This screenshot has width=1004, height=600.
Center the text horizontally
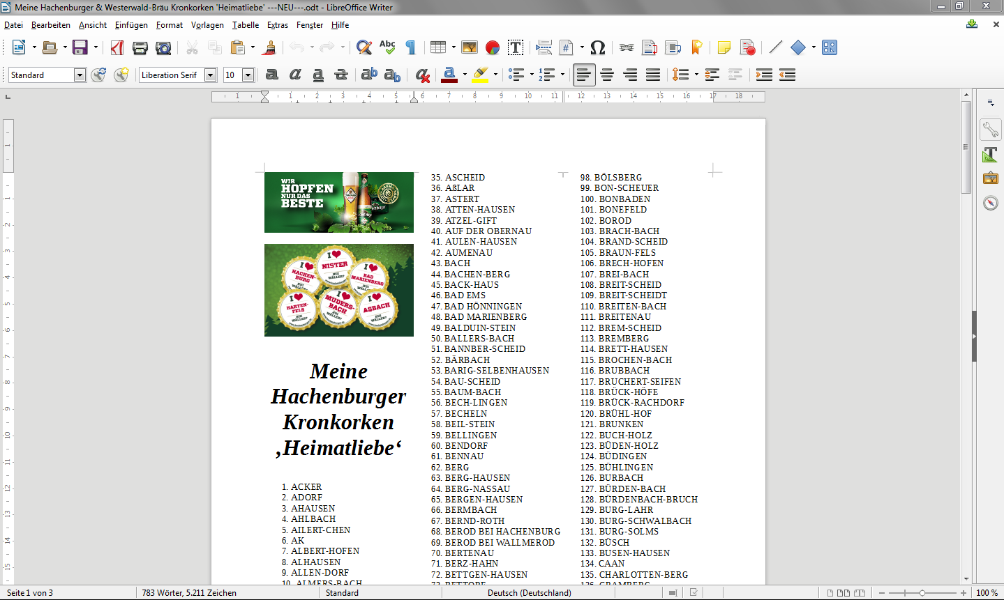click(607, 75)
